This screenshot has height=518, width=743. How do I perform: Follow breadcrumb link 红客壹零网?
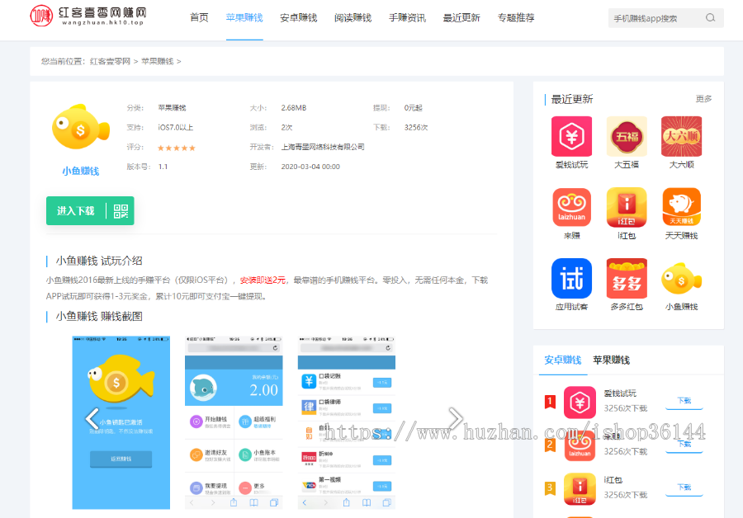point(110,62)
